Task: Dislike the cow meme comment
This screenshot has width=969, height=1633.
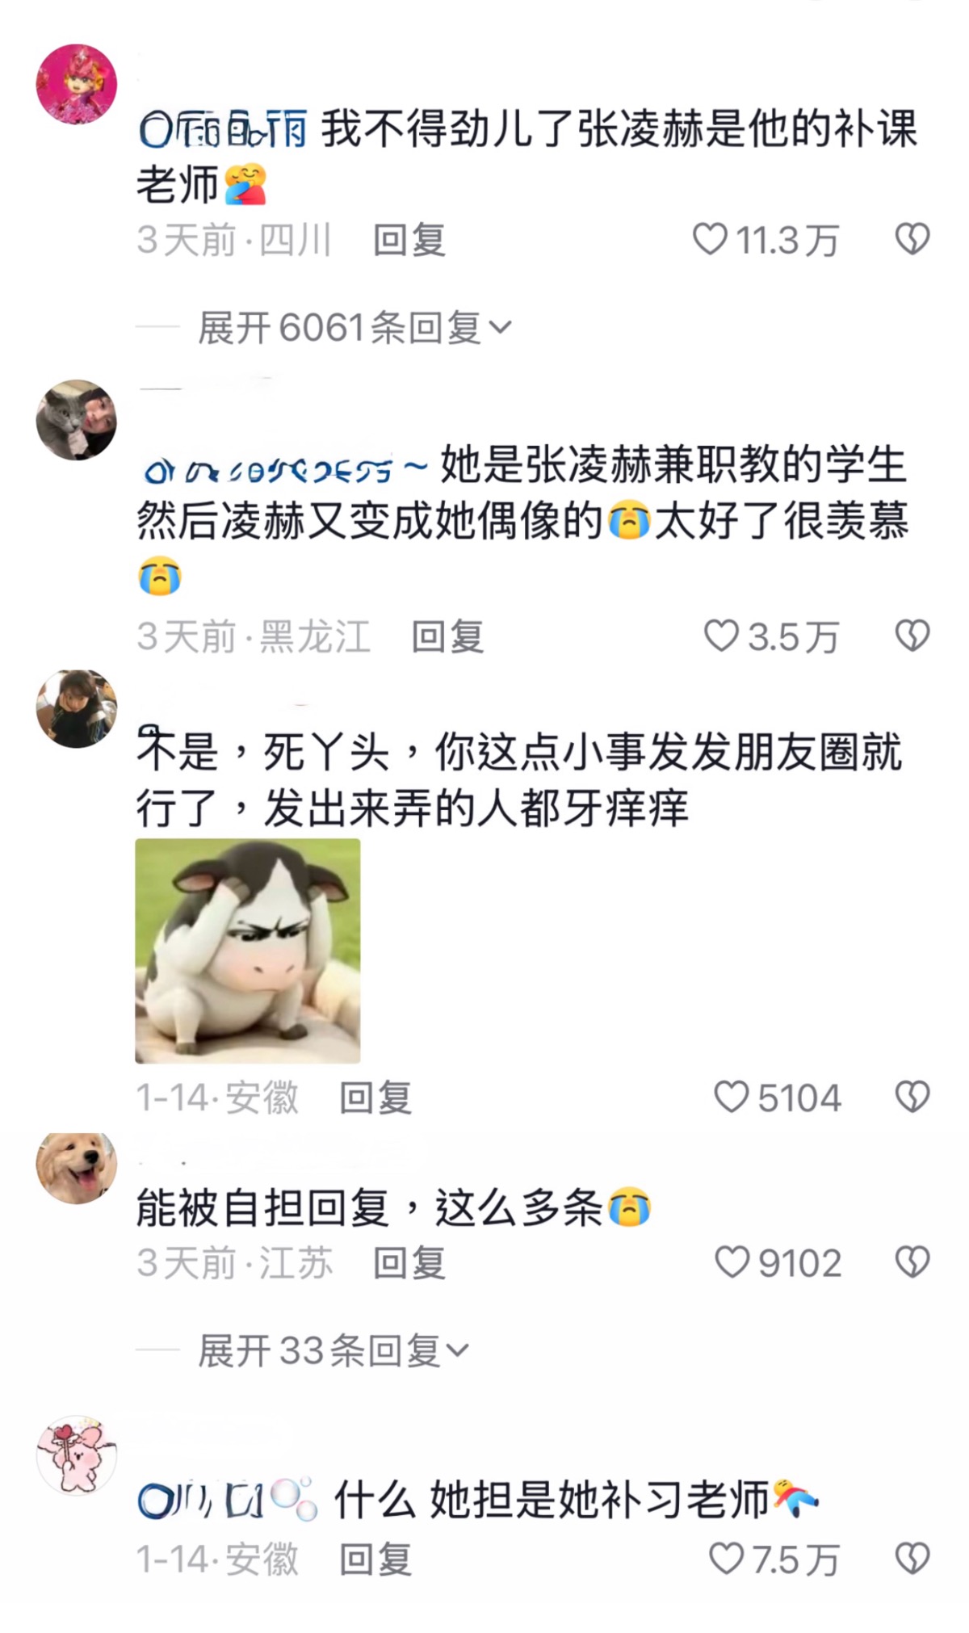Action: coord(912,1097)
